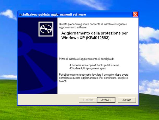This screenshot has width=159, height=120.
Task: Select the KB4012583 update title text
Action: tap(94, 35)
